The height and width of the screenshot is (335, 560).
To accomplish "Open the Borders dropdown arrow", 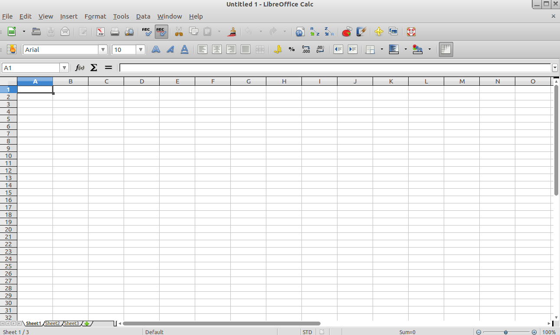I will click(x=382, y=49).
